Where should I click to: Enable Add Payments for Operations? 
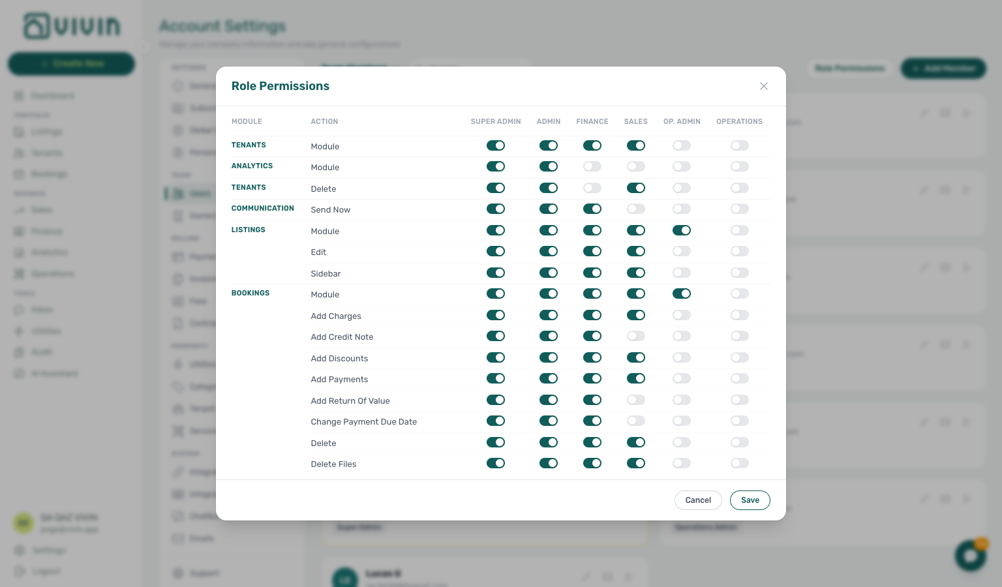[x=740, y=378]
